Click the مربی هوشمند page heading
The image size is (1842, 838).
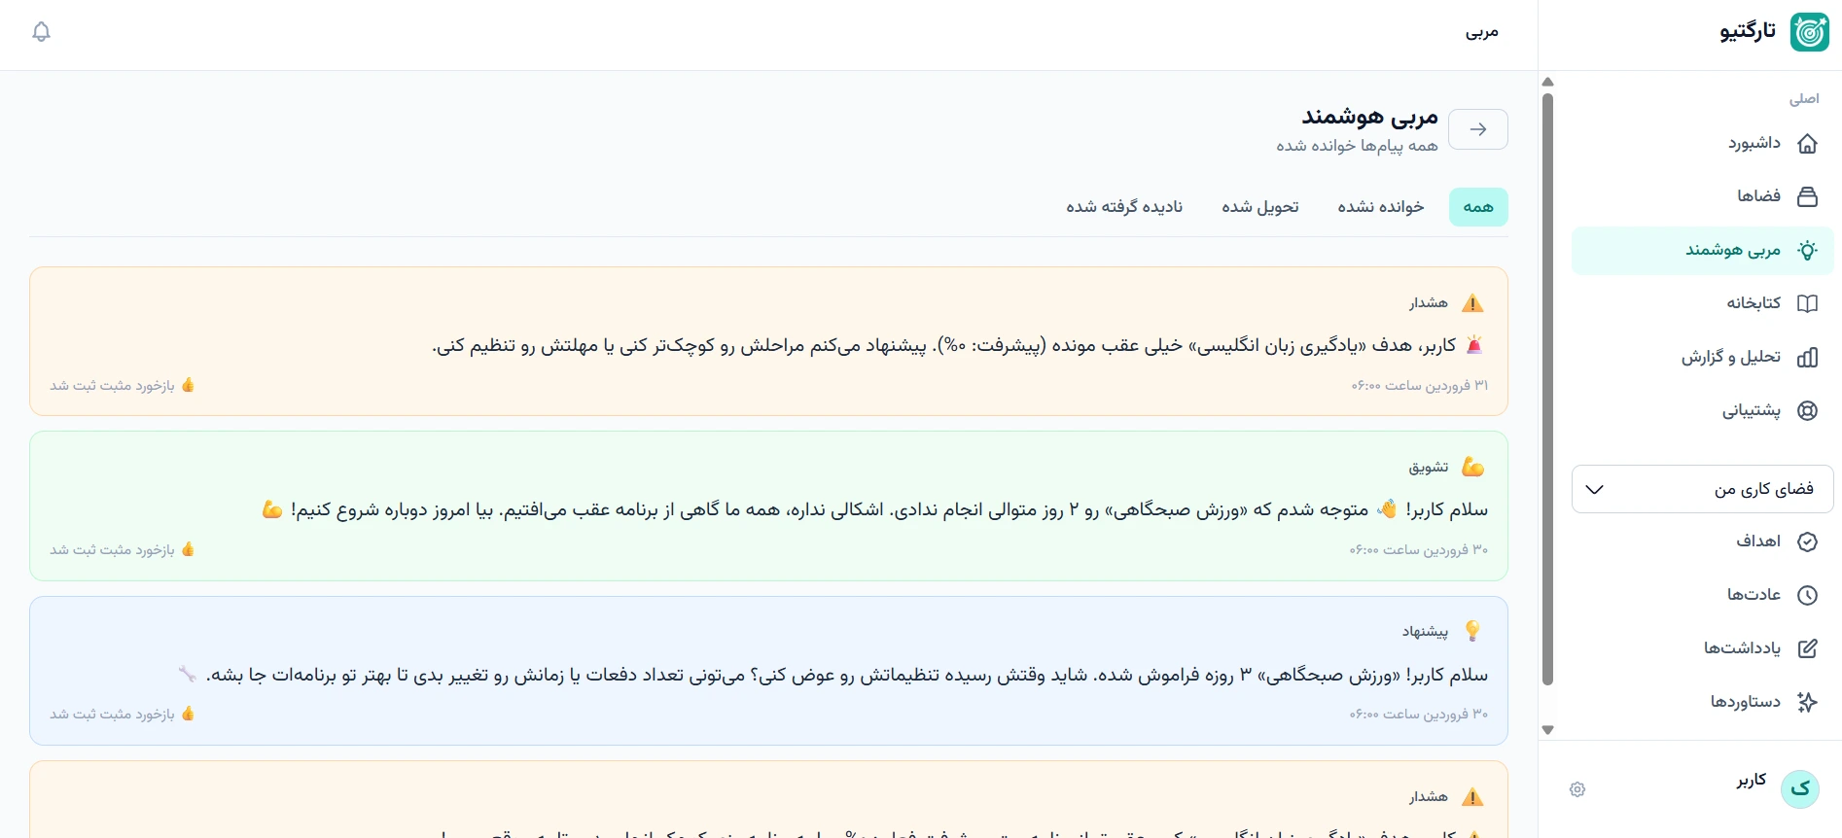pos(1369,118)
